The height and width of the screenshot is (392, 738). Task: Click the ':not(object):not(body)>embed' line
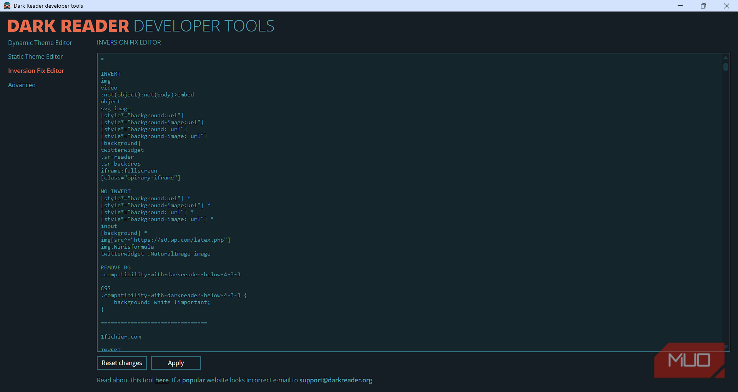tap(147, 95)
